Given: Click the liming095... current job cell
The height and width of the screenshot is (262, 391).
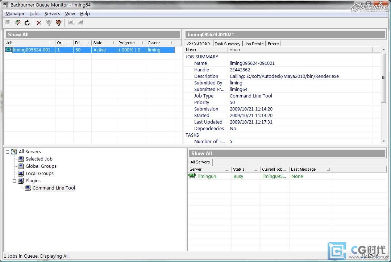Looking at the screenshot, I should point(274,176).
